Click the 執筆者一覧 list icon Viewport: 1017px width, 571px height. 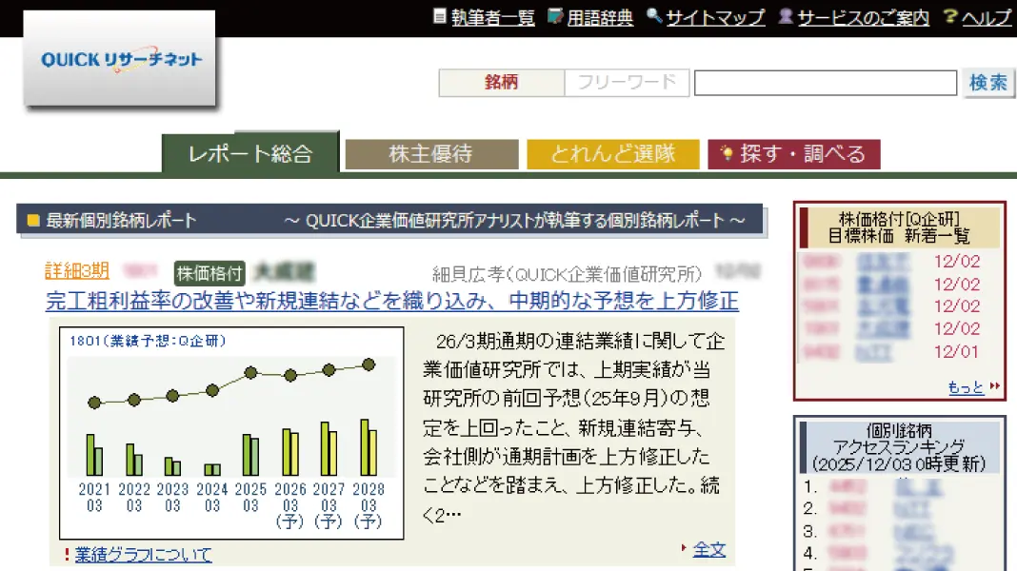click(x=440, y=16)
